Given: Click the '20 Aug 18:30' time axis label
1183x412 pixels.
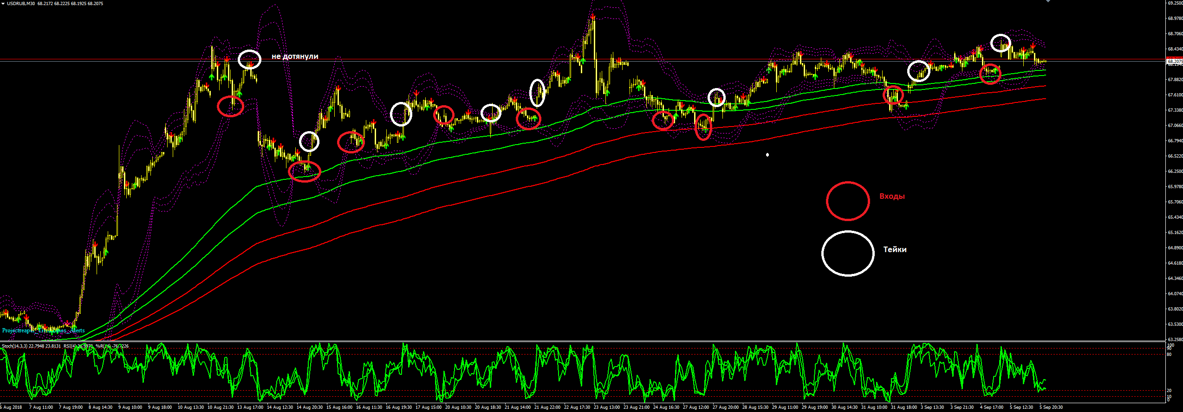Looking at the screenshot, I should [x=488, y=407].
